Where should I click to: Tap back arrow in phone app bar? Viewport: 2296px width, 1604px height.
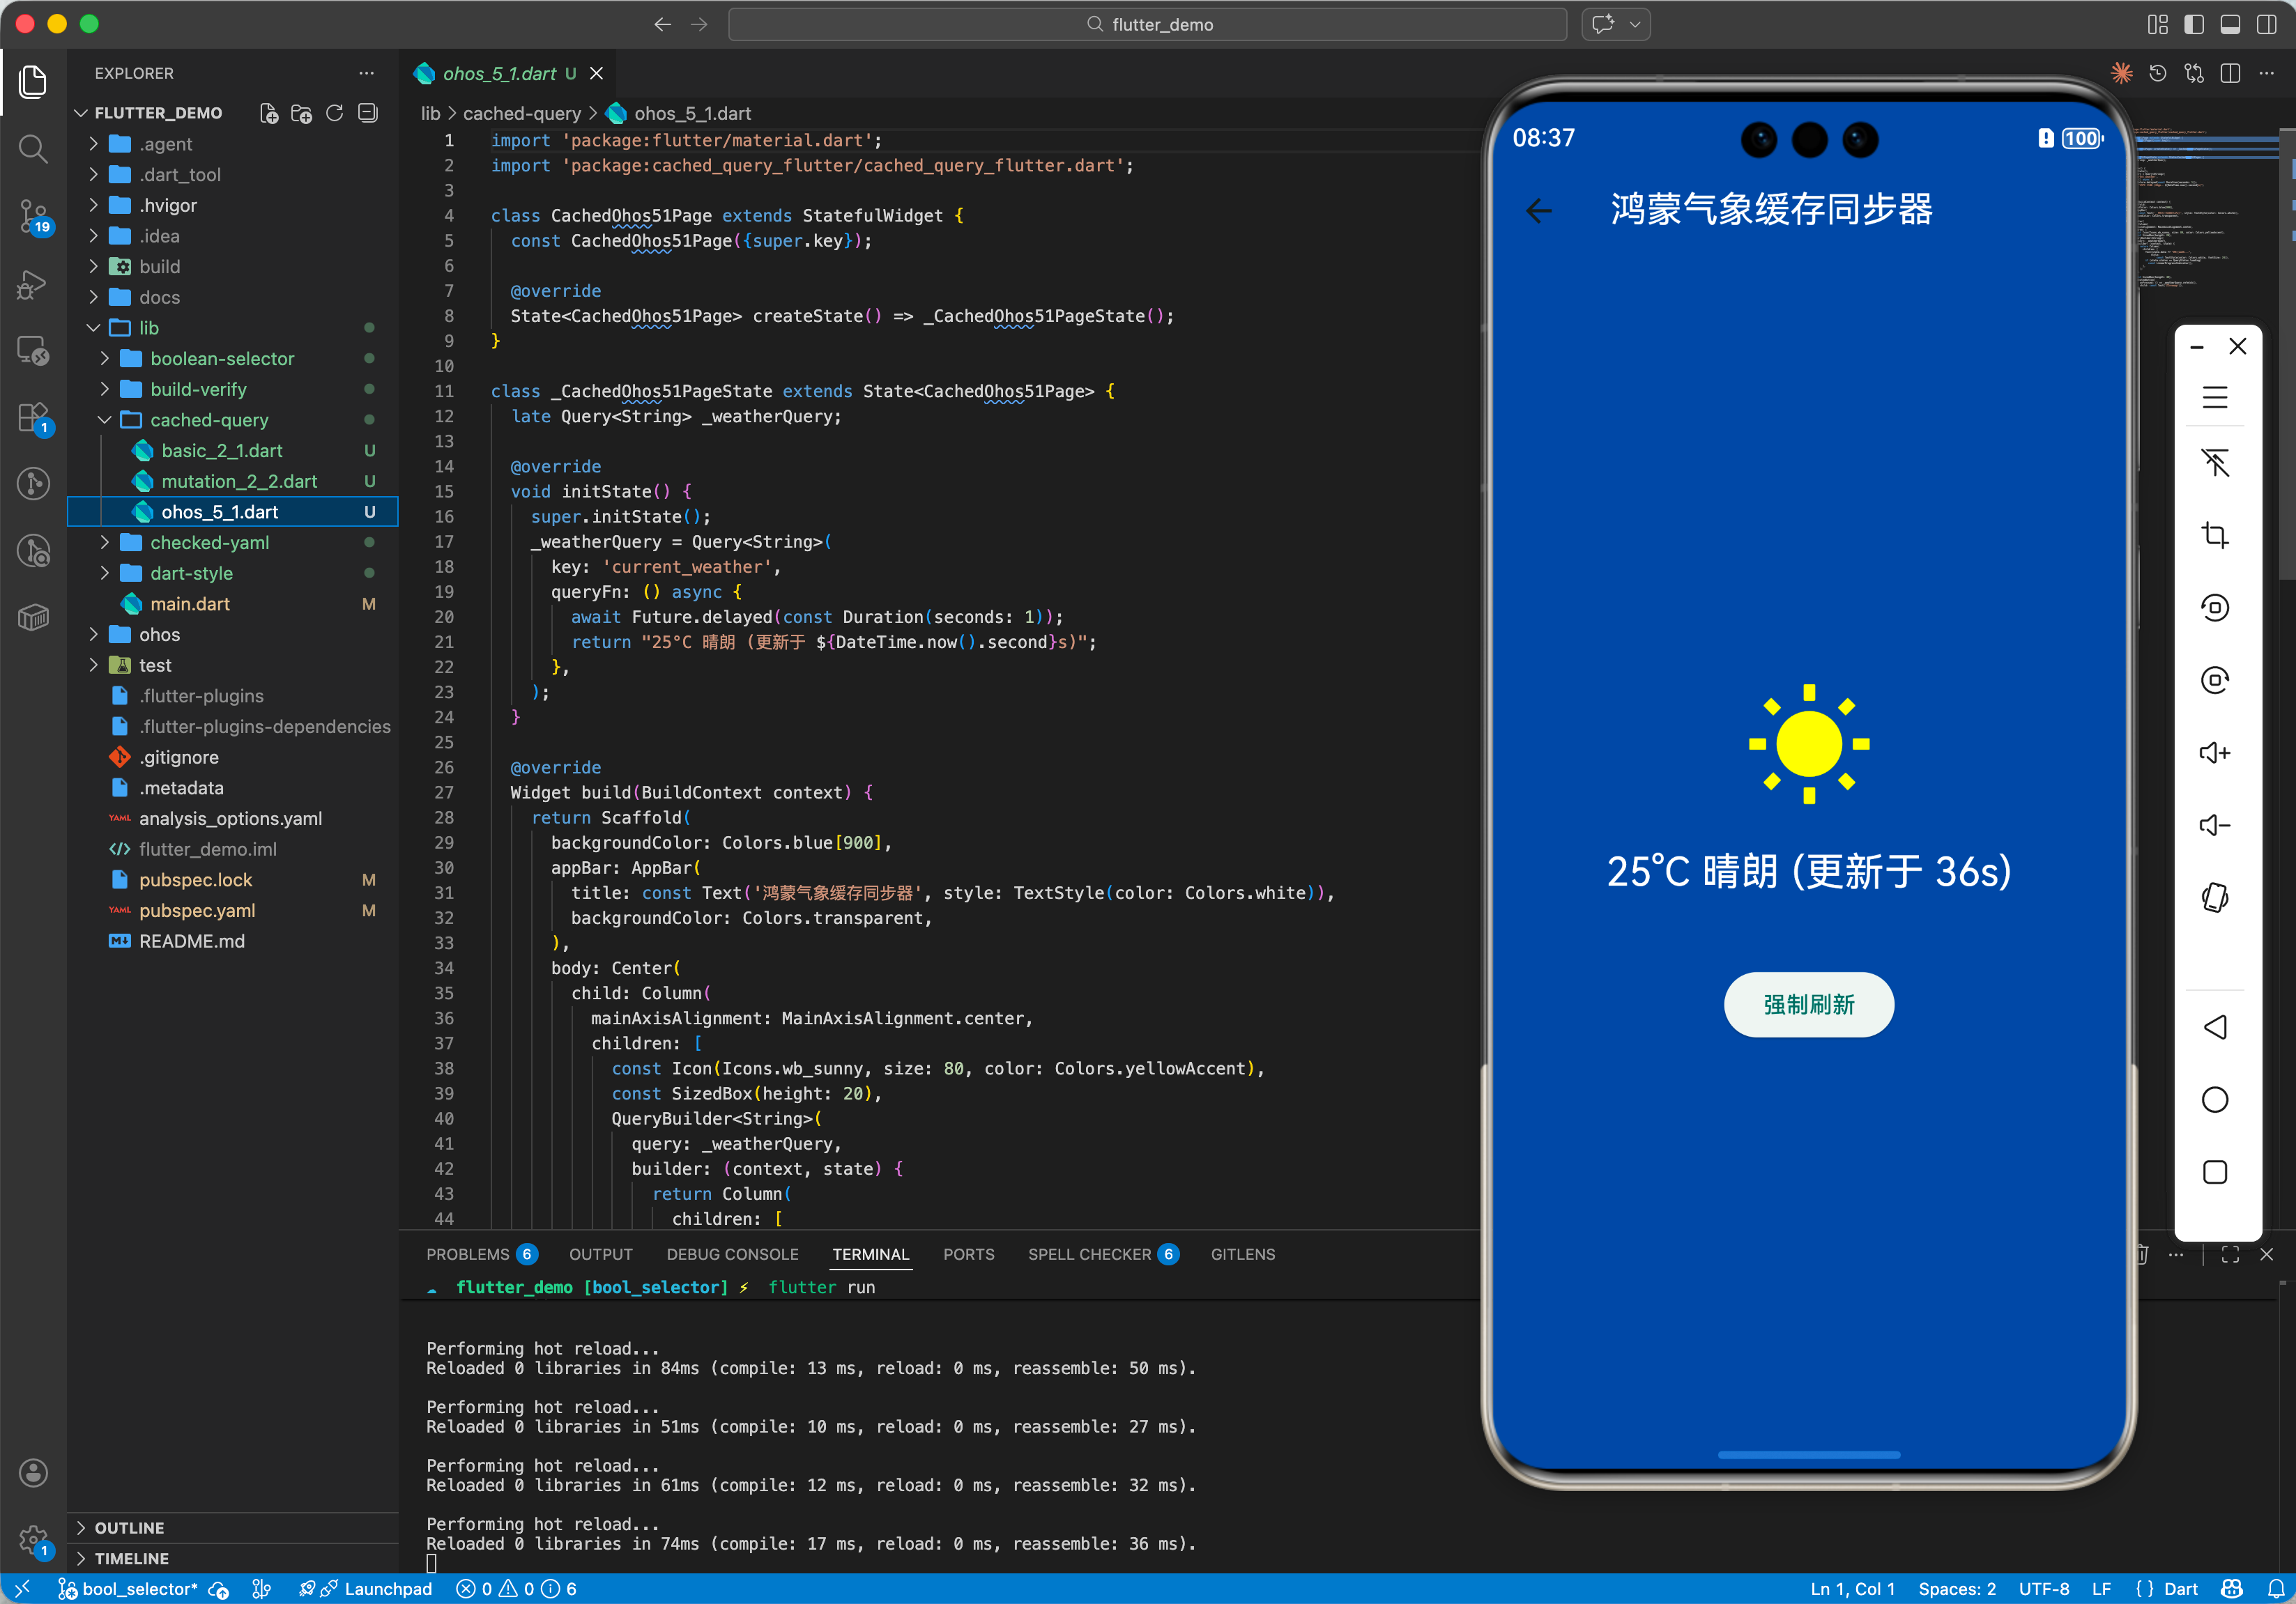pos(1539,210)
